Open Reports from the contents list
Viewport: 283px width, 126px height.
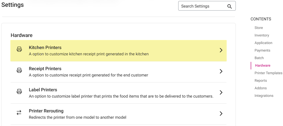click(261, 80)
